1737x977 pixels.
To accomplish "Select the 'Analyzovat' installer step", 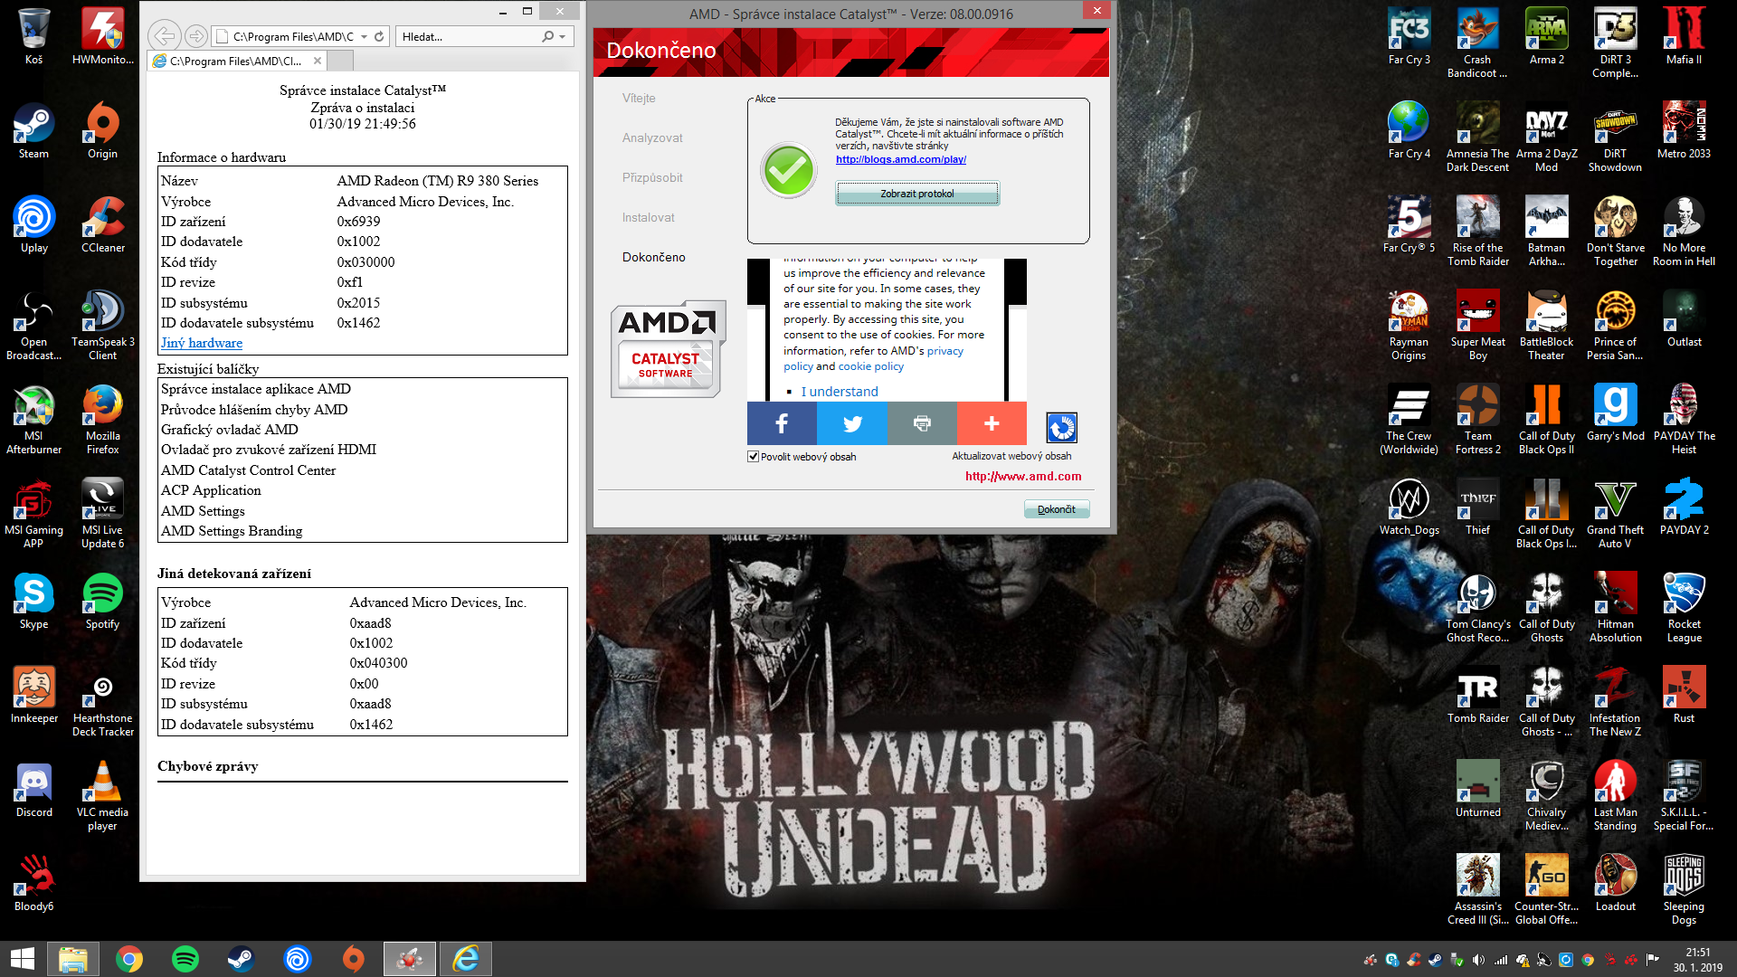I will click(x=652, y=138).
